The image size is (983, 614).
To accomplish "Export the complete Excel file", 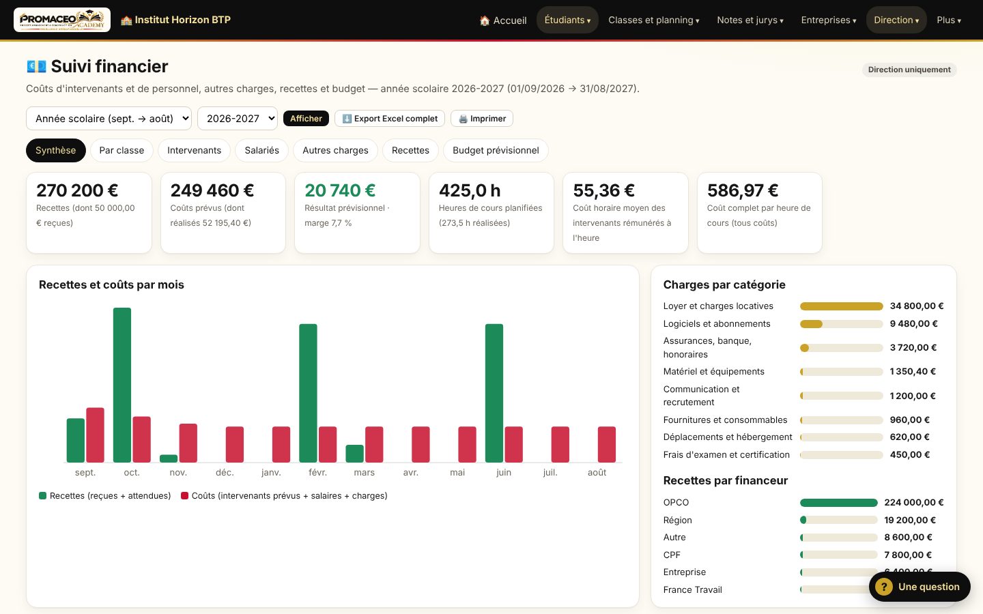I will tap(390, 119).
